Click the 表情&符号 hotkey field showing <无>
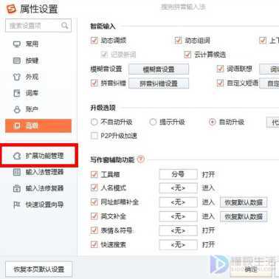 coord(178,230)
